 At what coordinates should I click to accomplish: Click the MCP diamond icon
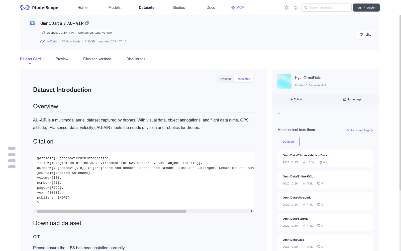pyautogui.click(x=233, y=8)
